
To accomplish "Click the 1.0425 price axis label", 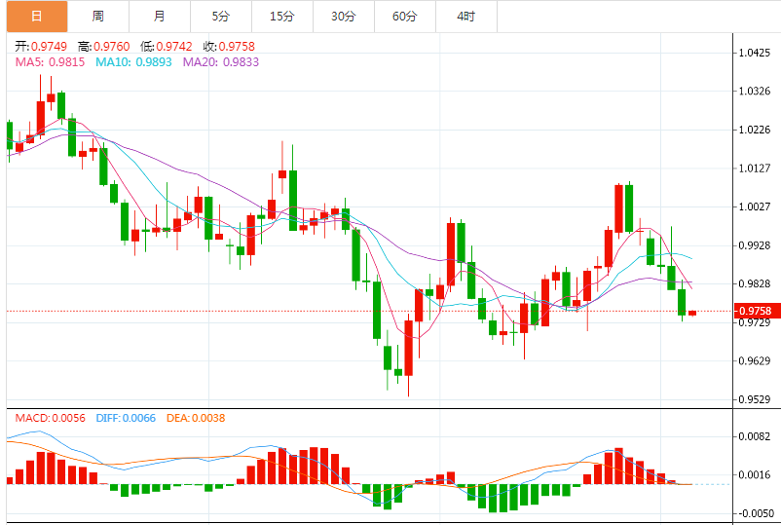I will point(755,53).
